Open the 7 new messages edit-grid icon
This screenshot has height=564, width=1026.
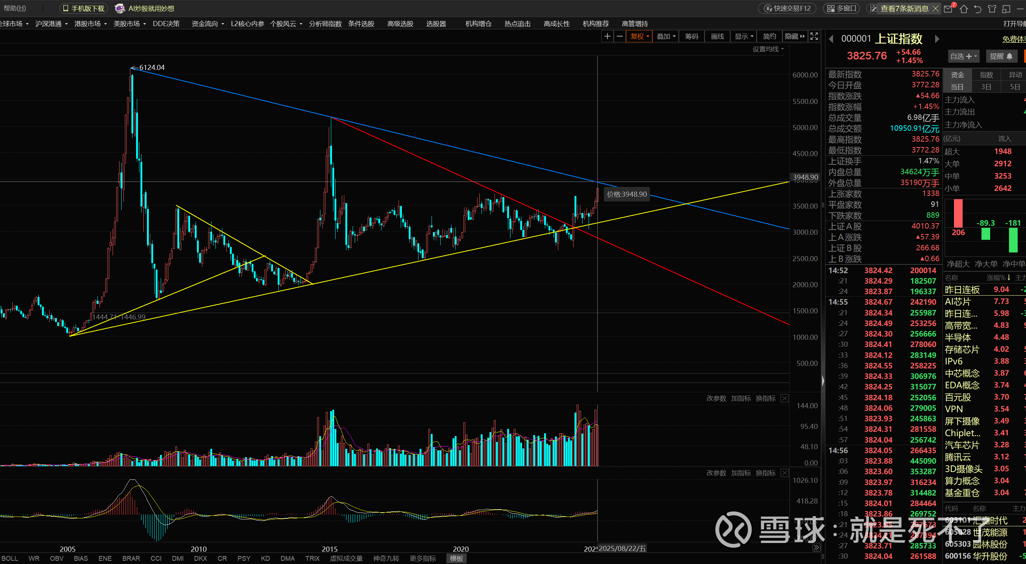(x=873, y=8)
